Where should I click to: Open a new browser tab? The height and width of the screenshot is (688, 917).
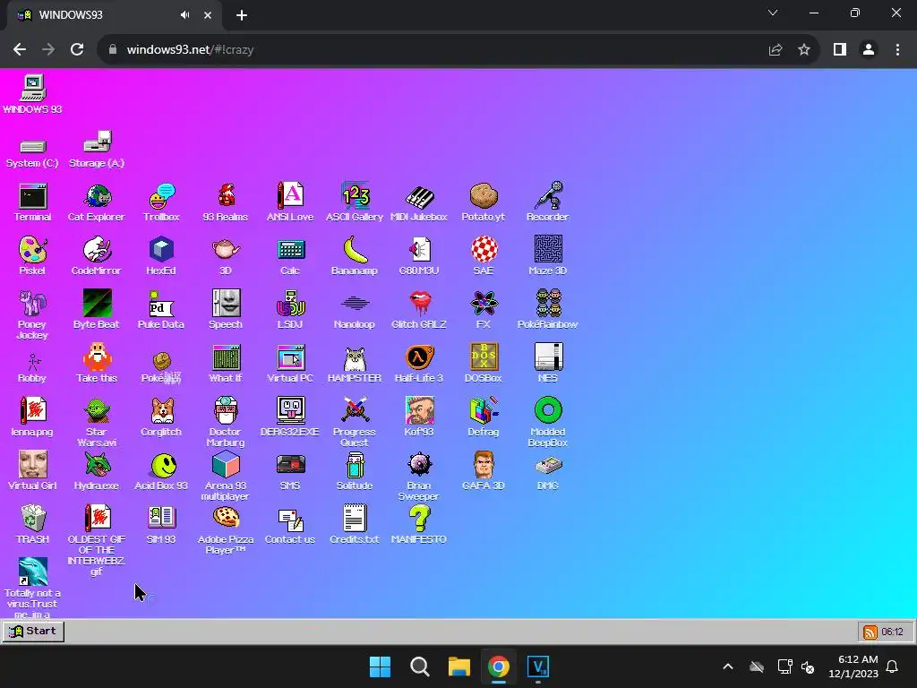click(x=242, y=15)
